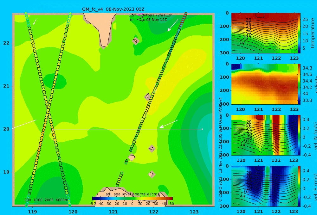Image resolution: width=317 pixels, height=215 pixels.
Task: Select the island marker near latitude 20.7
Action: 147,97
